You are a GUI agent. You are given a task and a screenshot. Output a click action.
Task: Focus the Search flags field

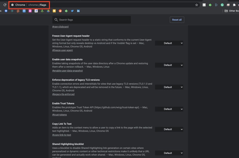[x=91, y=20]
